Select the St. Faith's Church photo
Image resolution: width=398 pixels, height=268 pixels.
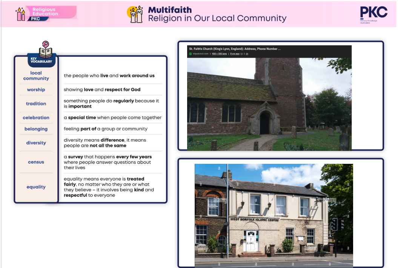(269, 104)
